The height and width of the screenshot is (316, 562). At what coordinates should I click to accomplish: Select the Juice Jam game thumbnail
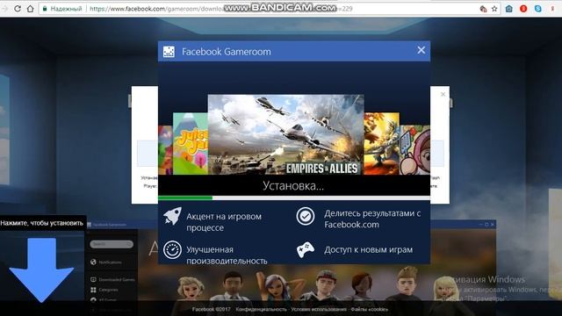tap(191, 144)
